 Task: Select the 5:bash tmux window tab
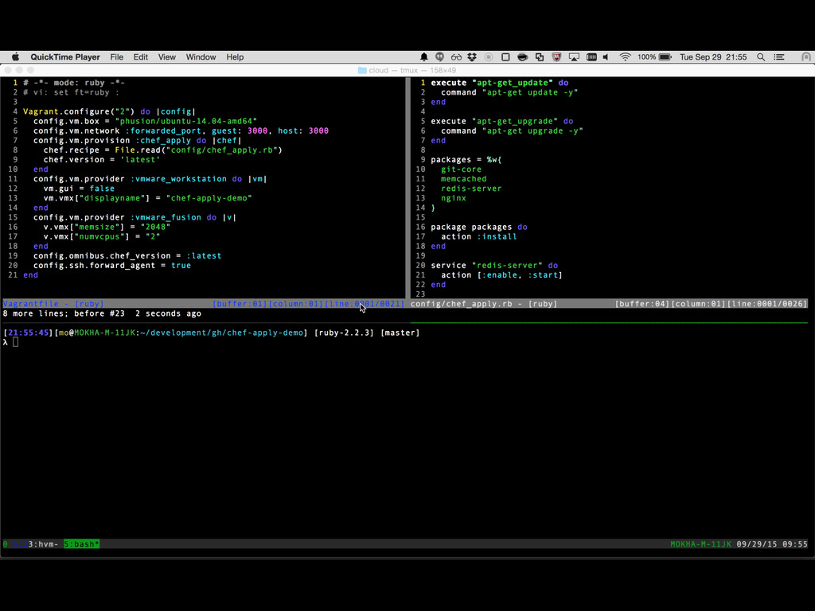coord(81,544)
